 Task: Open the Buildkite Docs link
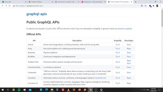click(x=129, y=56)
